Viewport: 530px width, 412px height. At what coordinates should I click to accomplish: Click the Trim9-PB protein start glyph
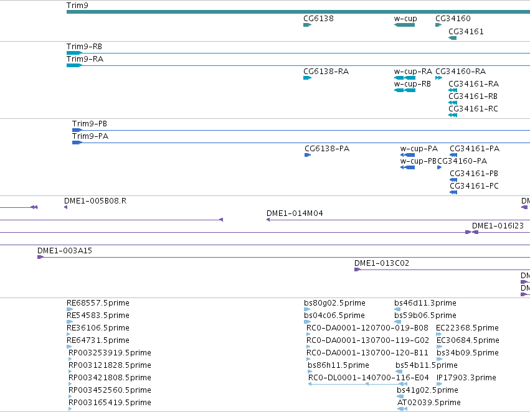click(77, 130)
